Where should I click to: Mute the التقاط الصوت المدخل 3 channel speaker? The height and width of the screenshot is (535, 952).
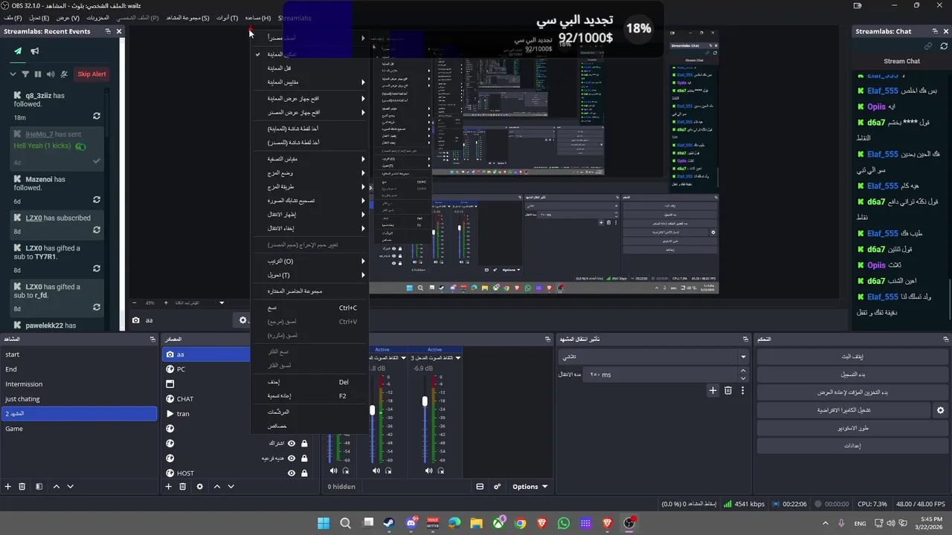[428, 470]
